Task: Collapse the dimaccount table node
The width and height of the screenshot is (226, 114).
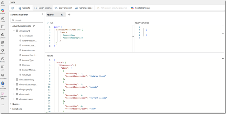Action: 14,31
